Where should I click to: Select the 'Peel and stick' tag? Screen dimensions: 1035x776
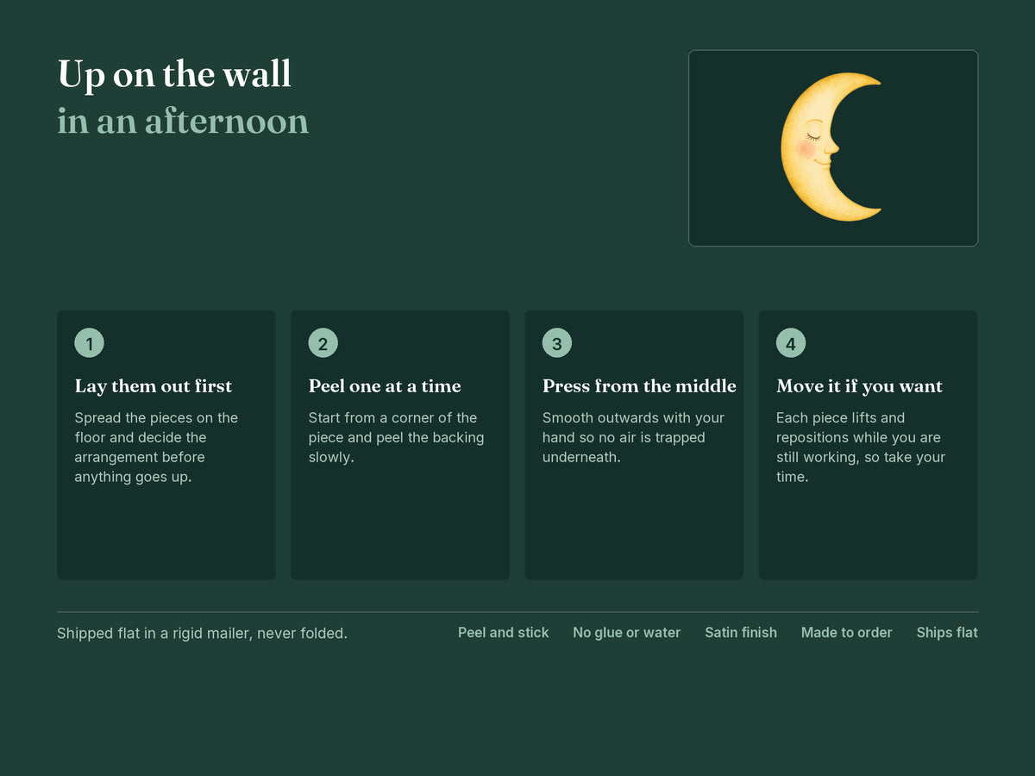click(x=503, y=633)
